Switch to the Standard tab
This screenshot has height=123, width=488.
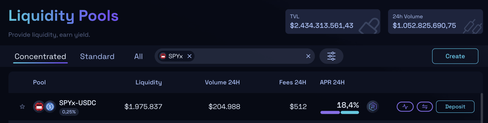(x=97, y=56)
